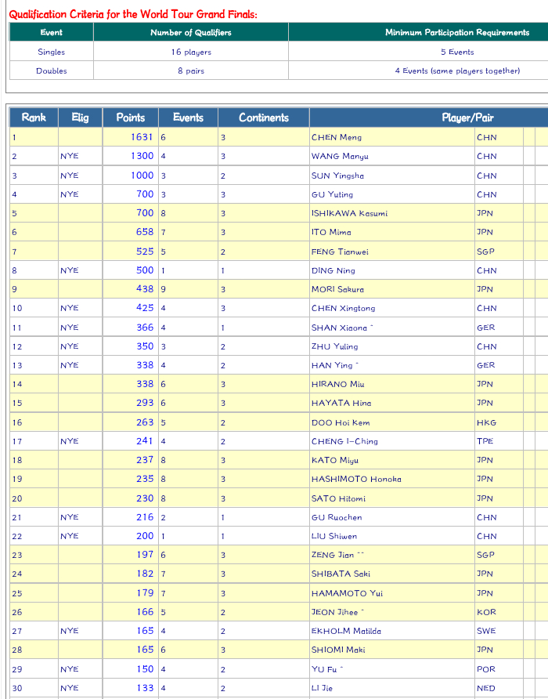Image resolution: width=548 pixels, height=699 pixels.
Task: Select player name ISHIKAWA Kasumi
Action: (349, 213)
